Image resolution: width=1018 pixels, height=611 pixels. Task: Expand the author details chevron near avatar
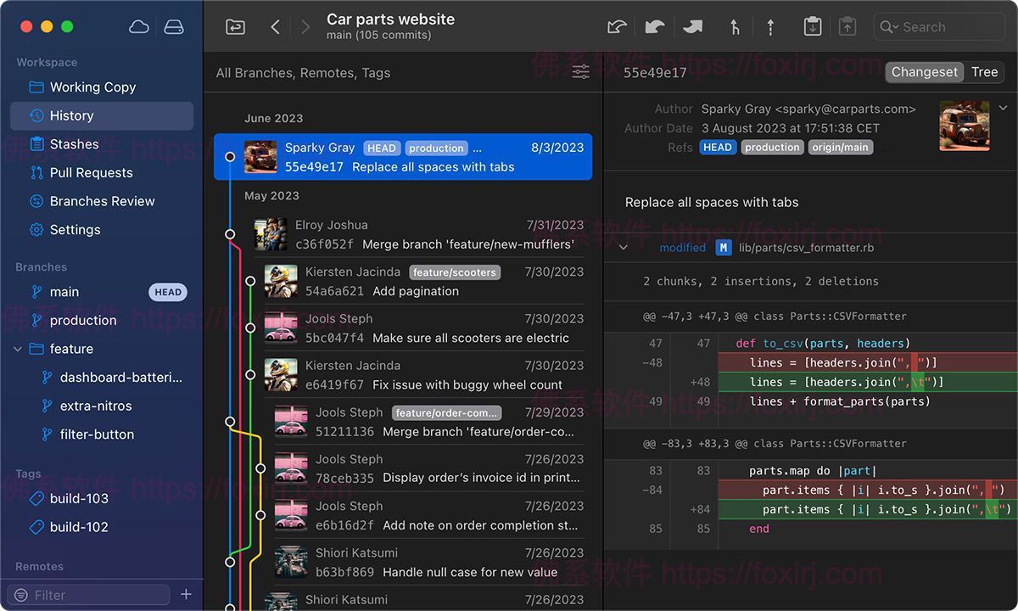click(x=1003, y=109)
